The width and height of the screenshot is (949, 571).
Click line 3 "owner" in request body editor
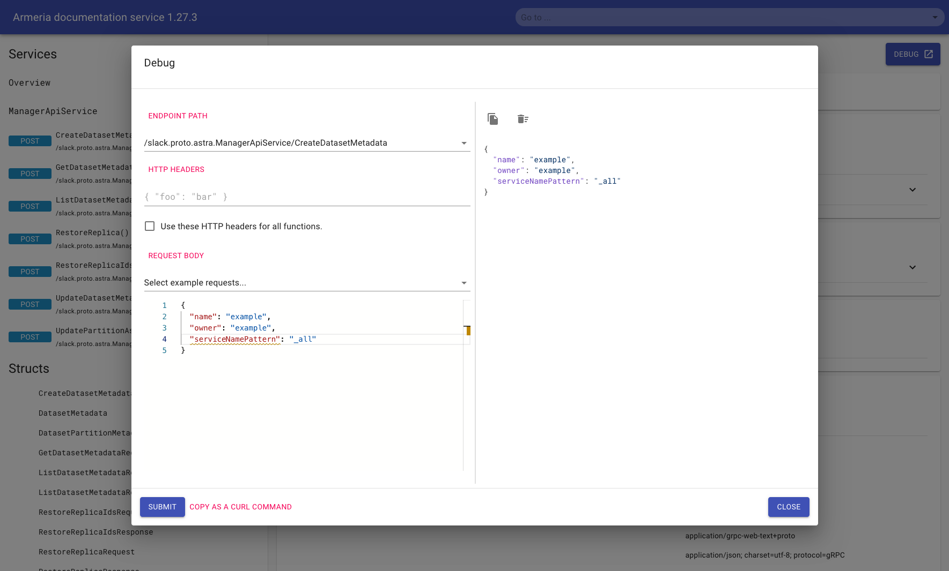205,328
